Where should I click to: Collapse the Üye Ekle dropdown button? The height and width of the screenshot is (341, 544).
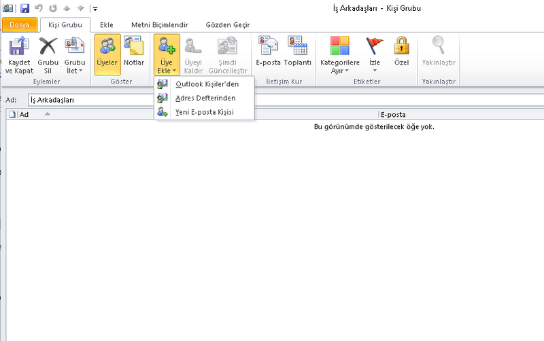pos(167,54)
